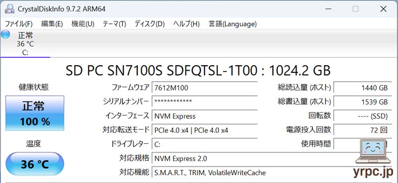
Task: Click the blue status orb for drive C:
Action: [5, 34]
